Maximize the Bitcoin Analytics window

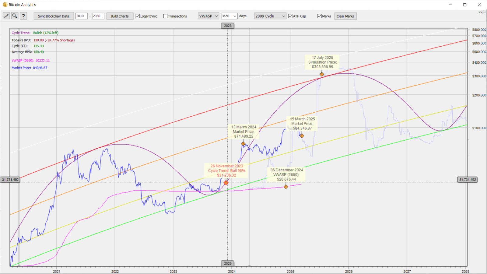(x=465, y=5)
